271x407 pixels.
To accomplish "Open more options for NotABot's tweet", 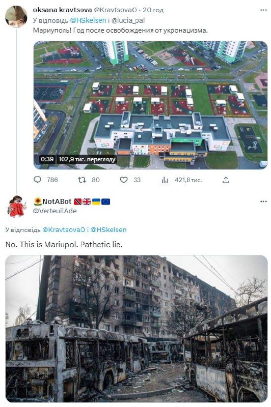I will [x=263, y=201].
